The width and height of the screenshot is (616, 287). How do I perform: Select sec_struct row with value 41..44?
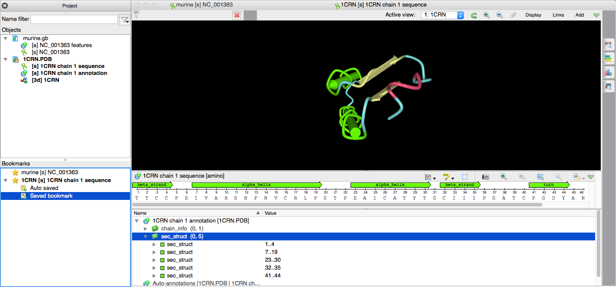[364, 276]
